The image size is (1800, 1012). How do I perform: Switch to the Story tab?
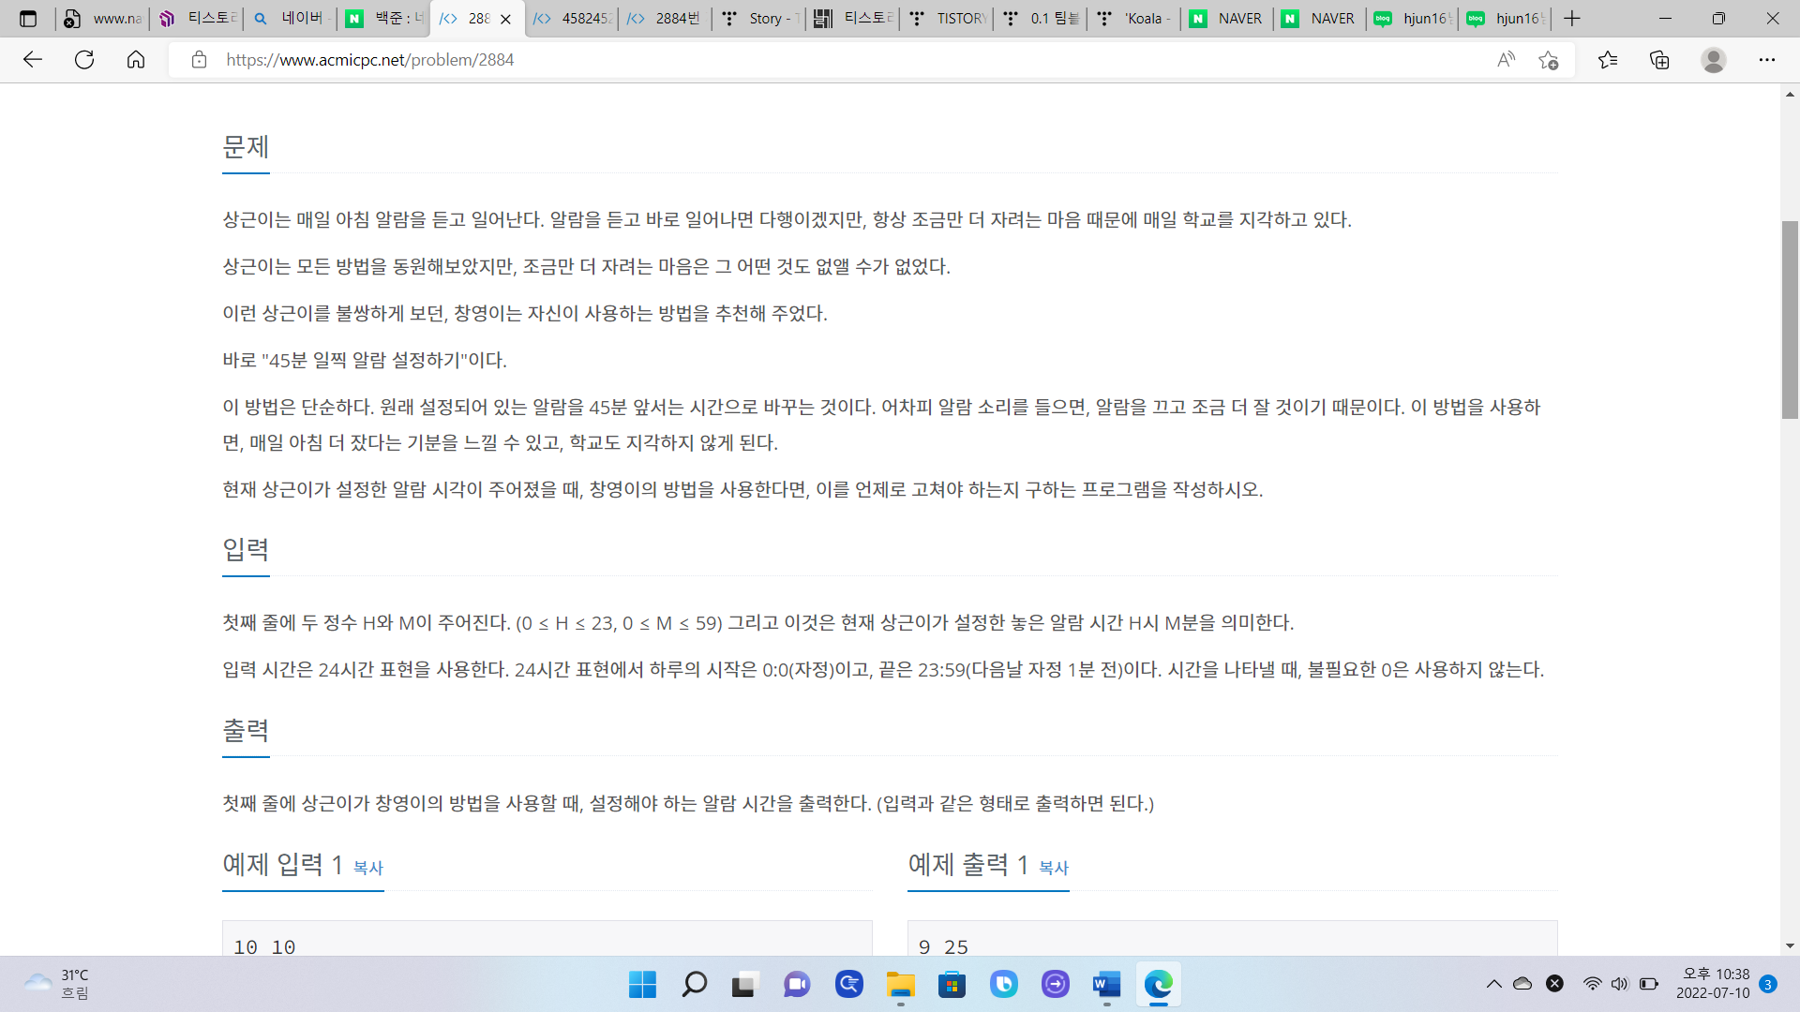(x=759, y=19)
